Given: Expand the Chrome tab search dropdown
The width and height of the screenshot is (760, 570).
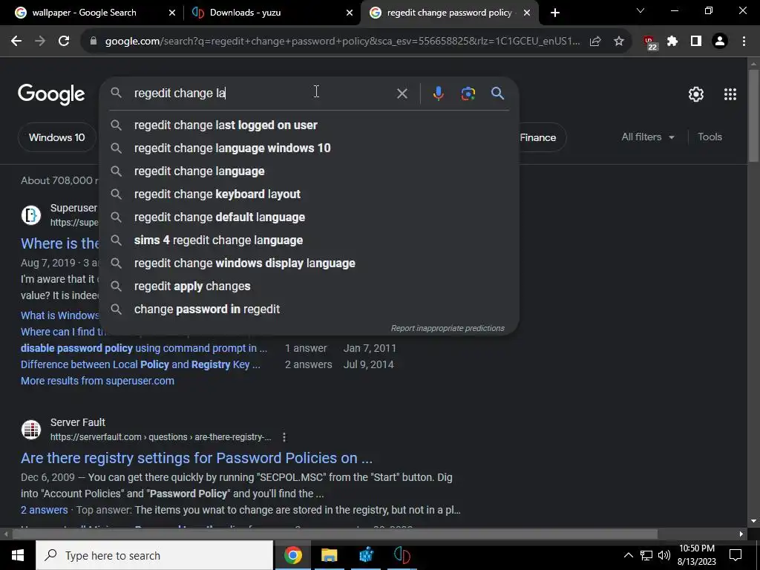Looking at the screenshot, I should click(x=641, y=10).
